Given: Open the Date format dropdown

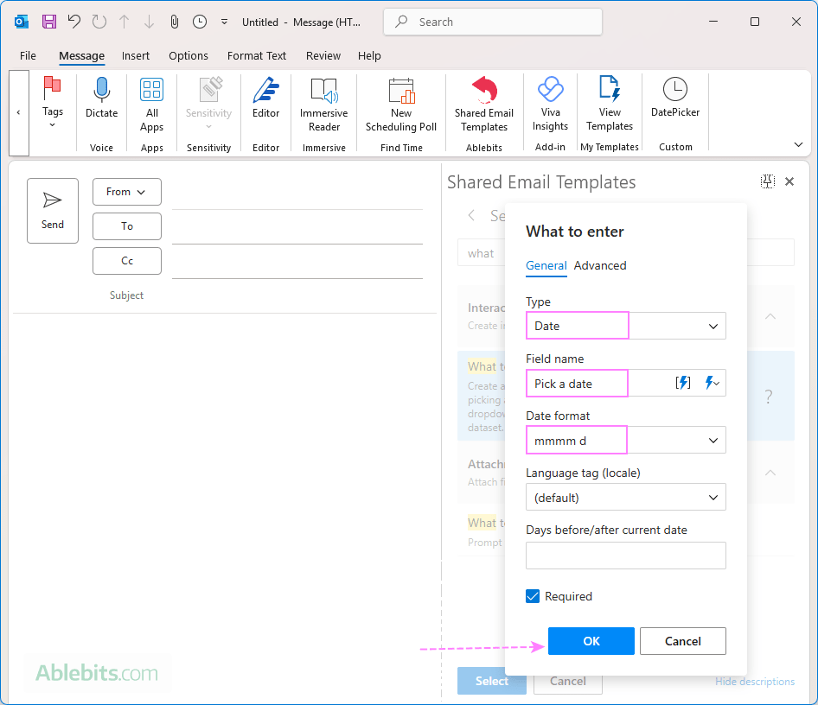Looking at the screenshot, I should point(625,441).
